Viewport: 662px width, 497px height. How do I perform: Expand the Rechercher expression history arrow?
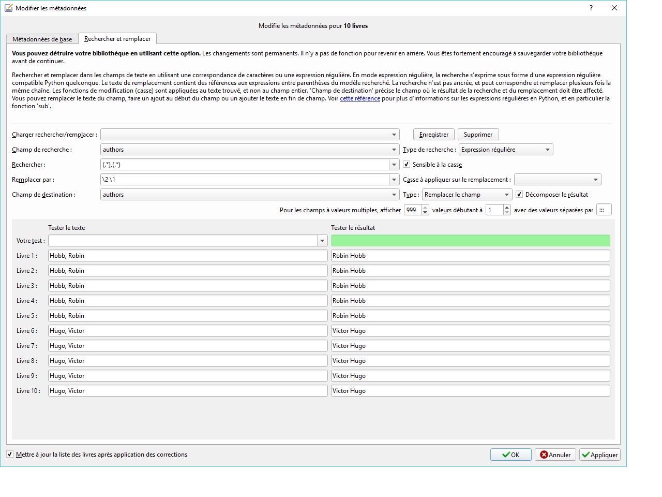pyautogui.click(x=395, y=165)
